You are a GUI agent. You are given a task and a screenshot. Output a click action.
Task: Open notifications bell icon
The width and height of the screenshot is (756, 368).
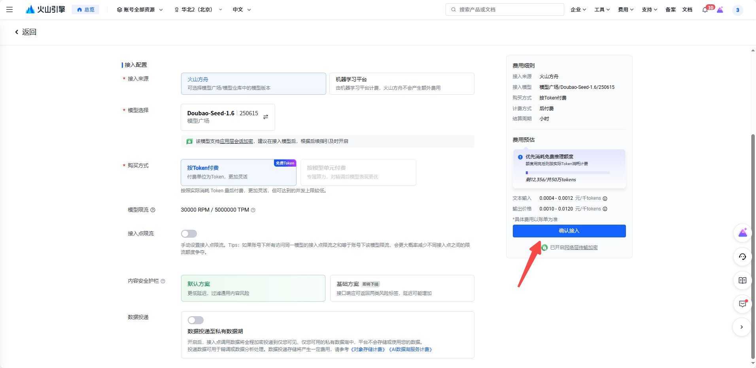coord(705,10)
